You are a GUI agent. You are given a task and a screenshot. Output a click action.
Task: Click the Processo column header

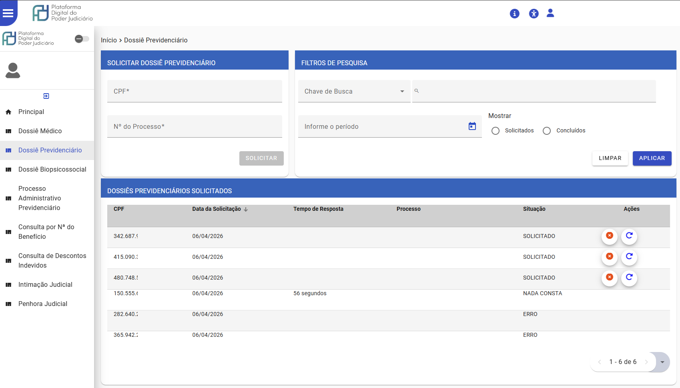[409, 209]
